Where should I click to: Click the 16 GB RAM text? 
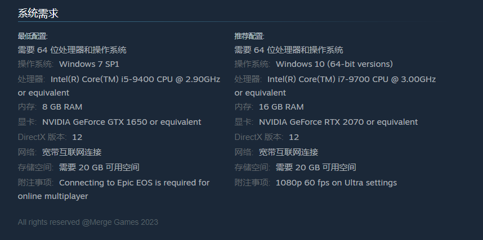(x=281, y=107)
